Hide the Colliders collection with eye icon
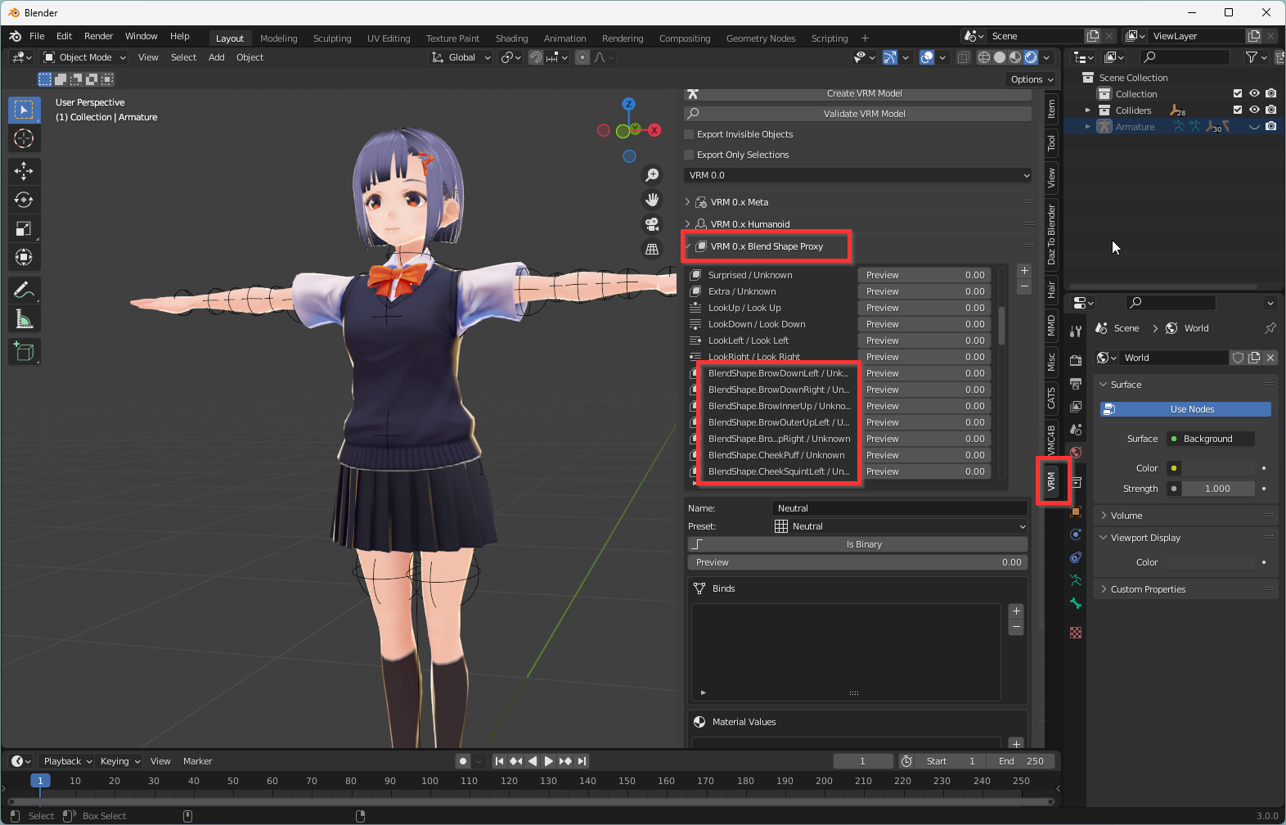The width and height of the screenshot is (1286, 825). 1254,110
